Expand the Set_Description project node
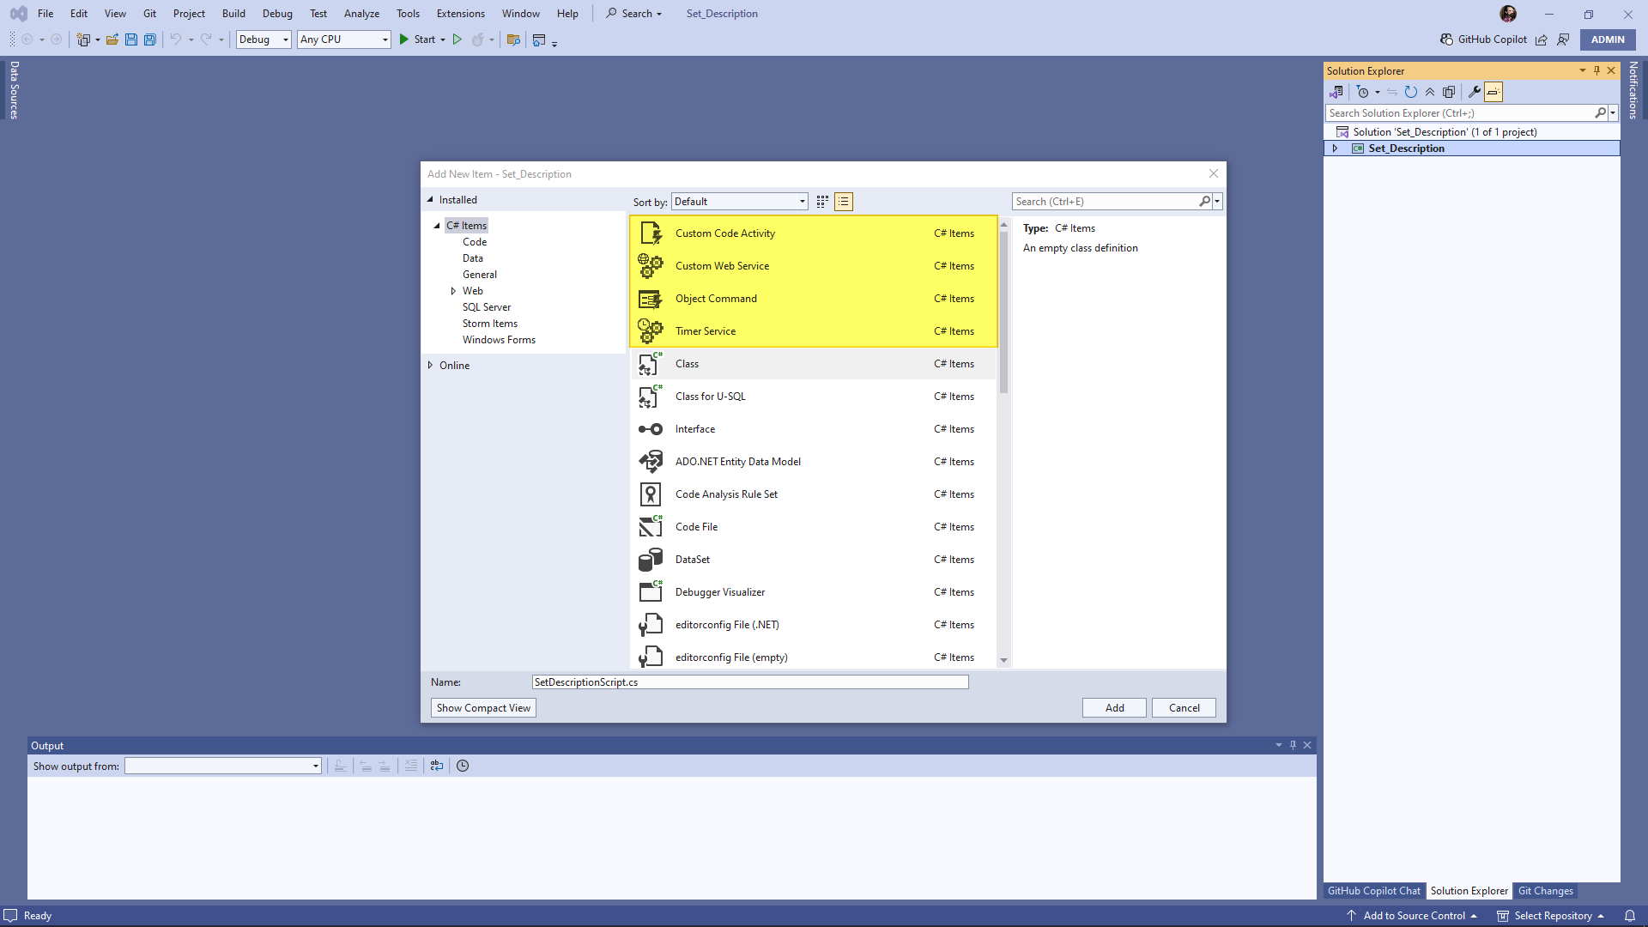This screenshot has width=1648, height=927. tap(1335, 148)
